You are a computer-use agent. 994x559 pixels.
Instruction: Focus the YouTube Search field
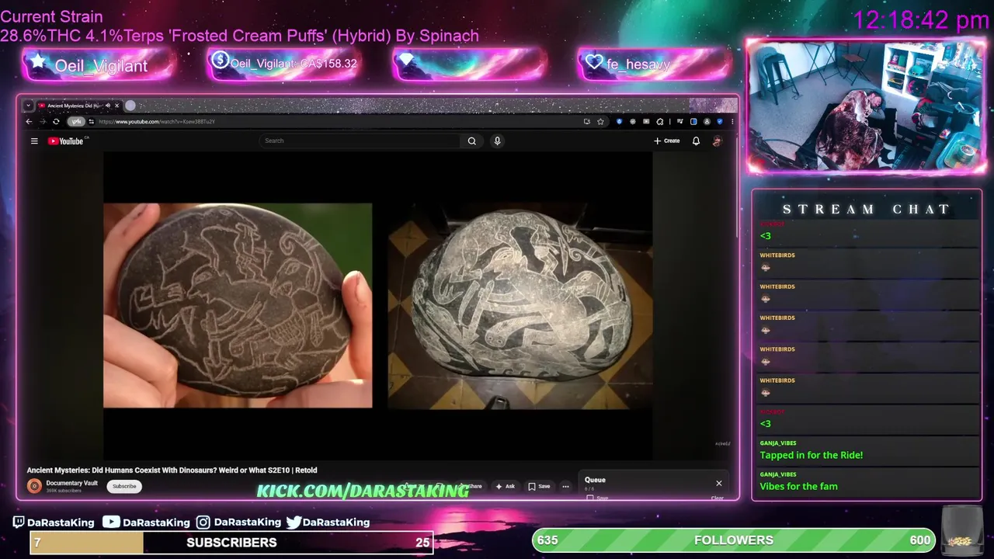coord(360,141)
